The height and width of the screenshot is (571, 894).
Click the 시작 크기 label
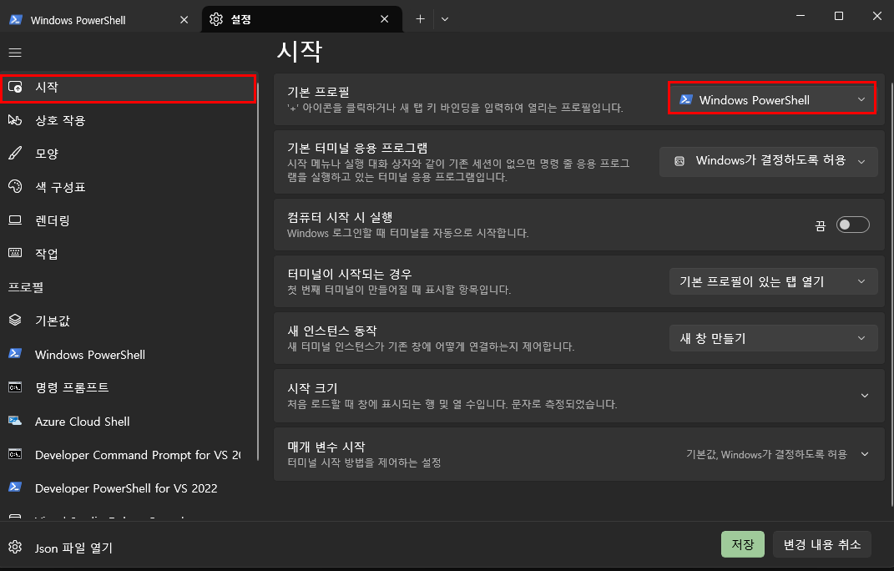point(312,388)
